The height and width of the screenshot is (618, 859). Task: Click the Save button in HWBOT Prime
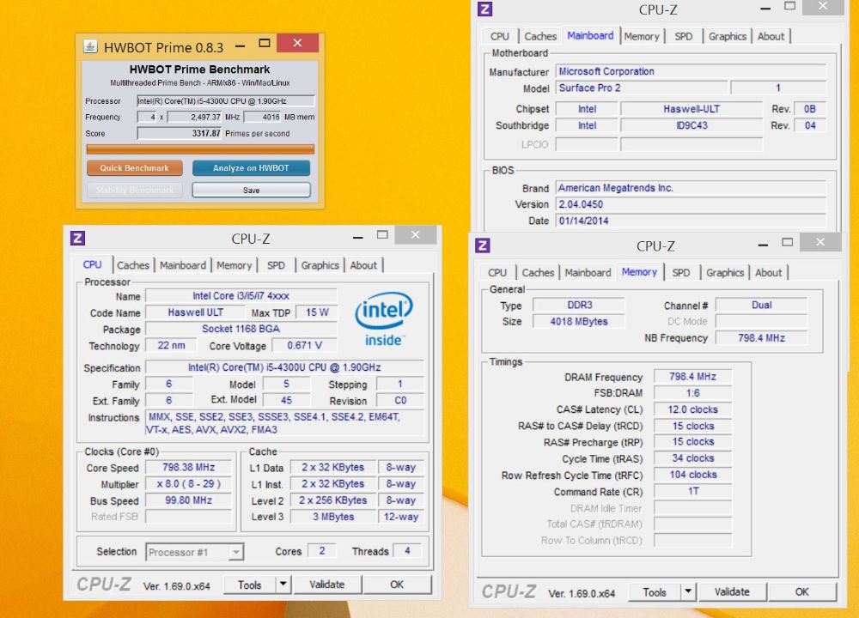(x=251, y=190)
